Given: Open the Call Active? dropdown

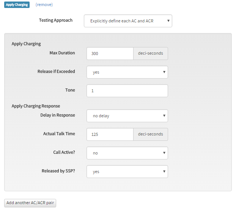Looking at the screenshot, I should (127, 153).
